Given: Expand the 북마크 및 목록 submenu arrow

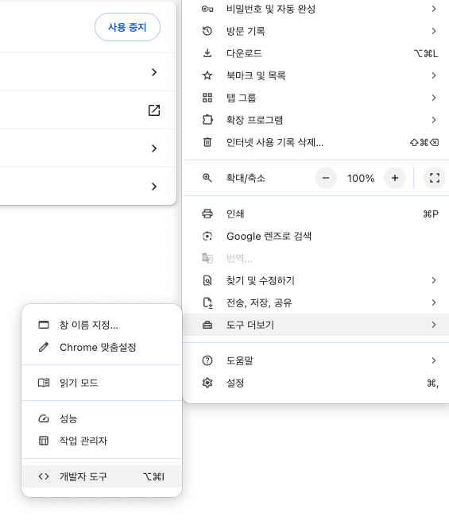Looking at the screenshot, I should 434,75.
